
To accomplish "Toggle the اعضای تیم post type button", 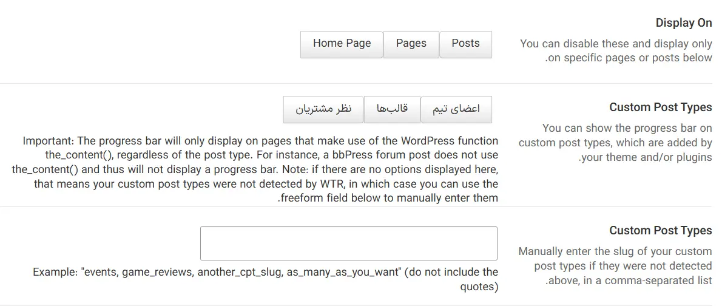I will point(456,110).
